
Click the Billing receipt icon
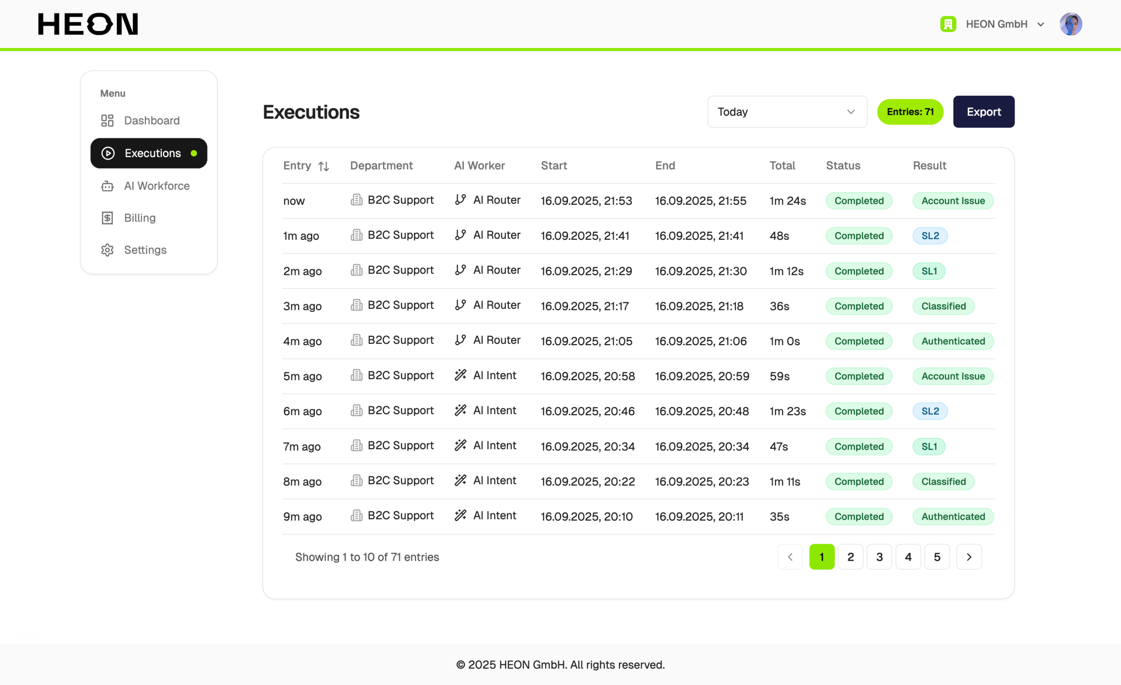tap(107, 218)
